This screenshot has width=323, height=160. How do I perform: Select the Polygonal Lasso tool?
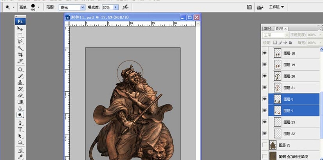pos(20,42)
